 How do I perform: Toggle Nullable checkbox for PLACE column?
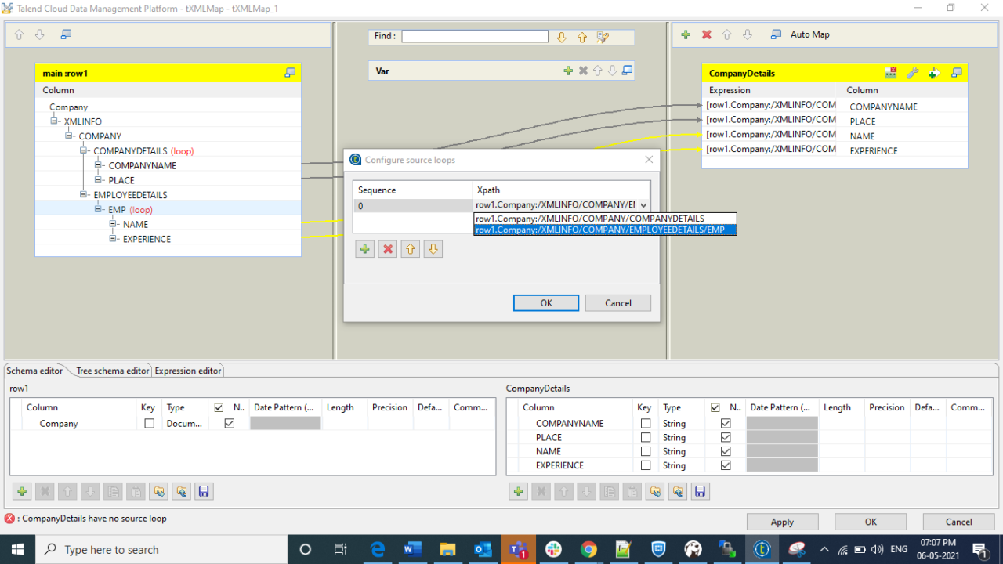tap(726, 438)
